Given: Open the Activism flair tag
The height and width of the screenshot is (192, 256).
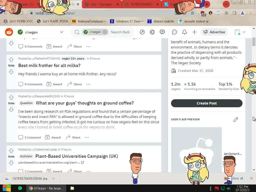Looking at the screenshot, I should (26, 156).
